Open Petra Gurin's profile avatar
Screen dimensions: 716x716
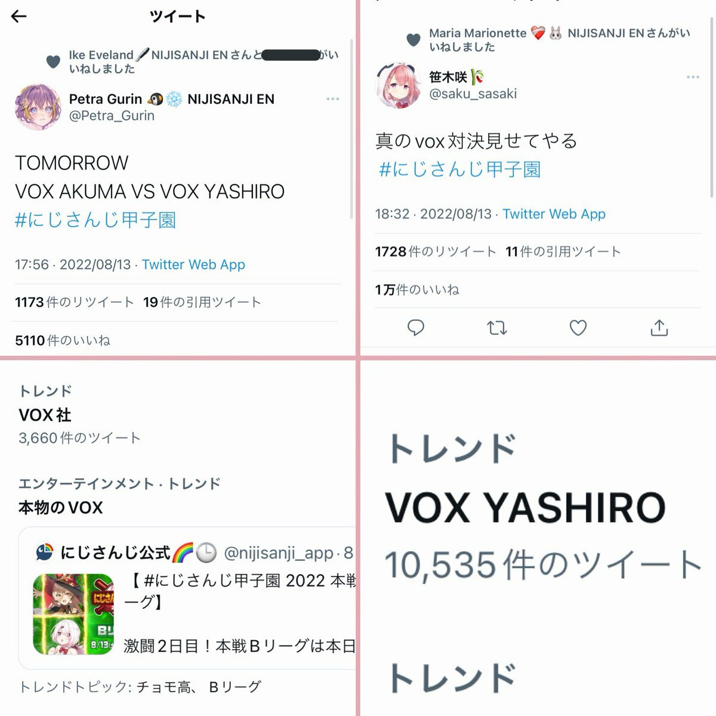pos(38,107)
